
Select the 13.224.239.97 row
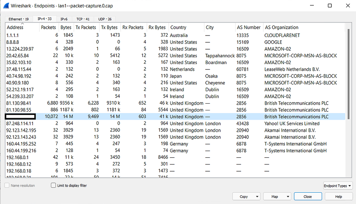click(175, 49)
